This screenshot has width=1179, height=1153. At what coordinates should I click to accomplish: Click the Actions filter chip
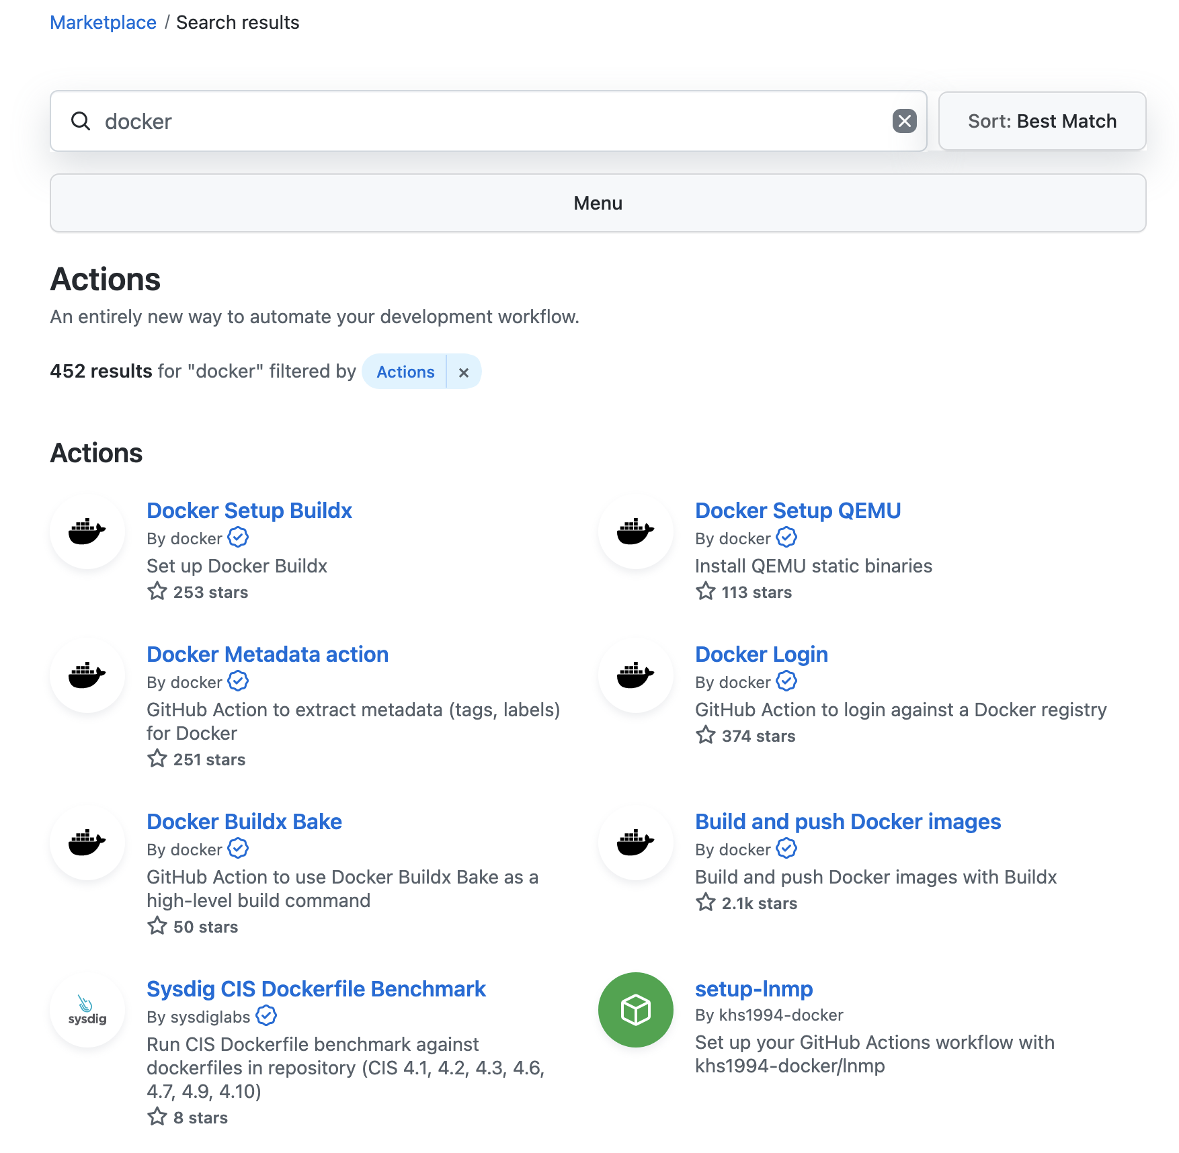[x=404, y=372]
